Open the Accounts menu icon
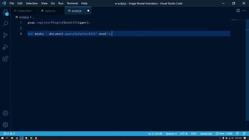249x140 pixels. coord(5,113)
